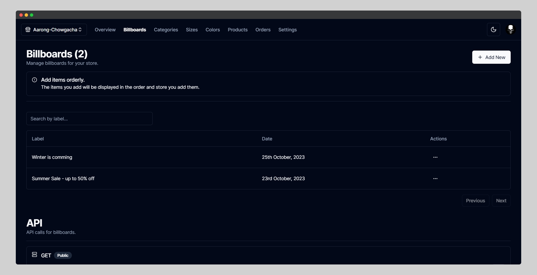Navigate to the Colors tab

[x=213, y=30]
